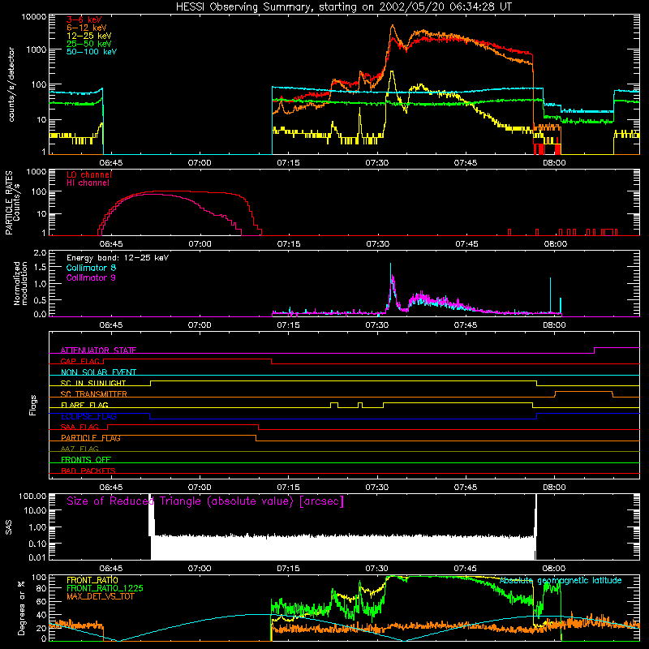This screenshot has width=649, height=649.
Task: Click the 'Degrees or %' axis label
Action: click(21, 608)
